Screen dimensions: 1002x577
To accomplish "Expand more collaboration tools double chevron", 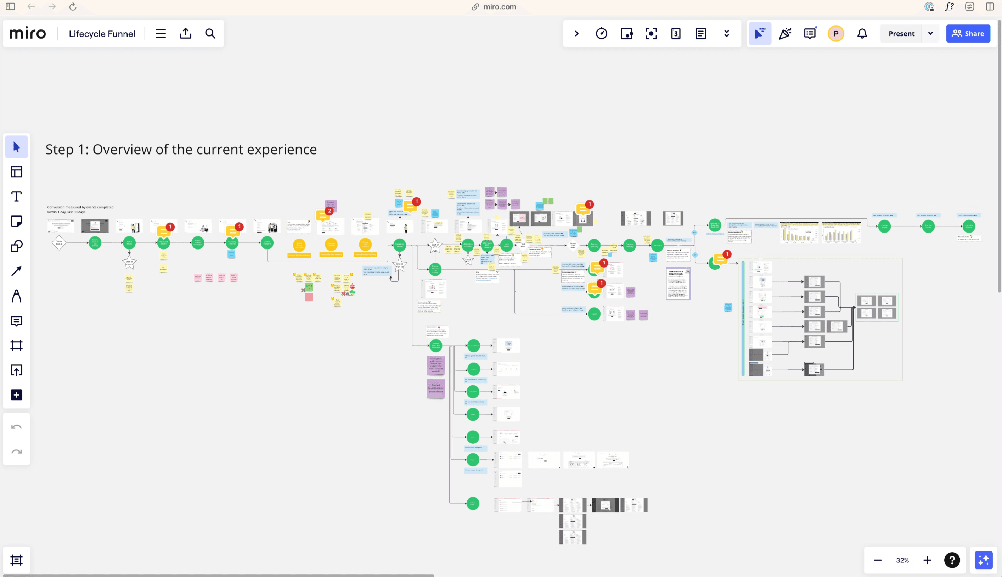I will coord(726,34).
